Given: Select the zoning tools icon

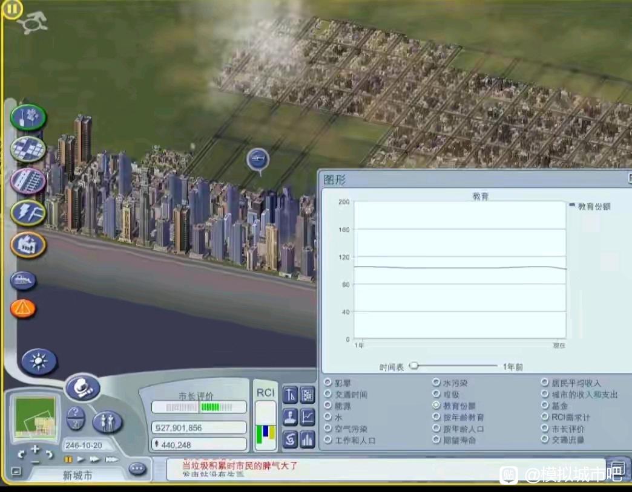Looking at the screenshot, I should (x=28, y=149).
